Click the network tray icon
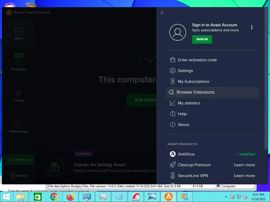 [x=239, y=197]
